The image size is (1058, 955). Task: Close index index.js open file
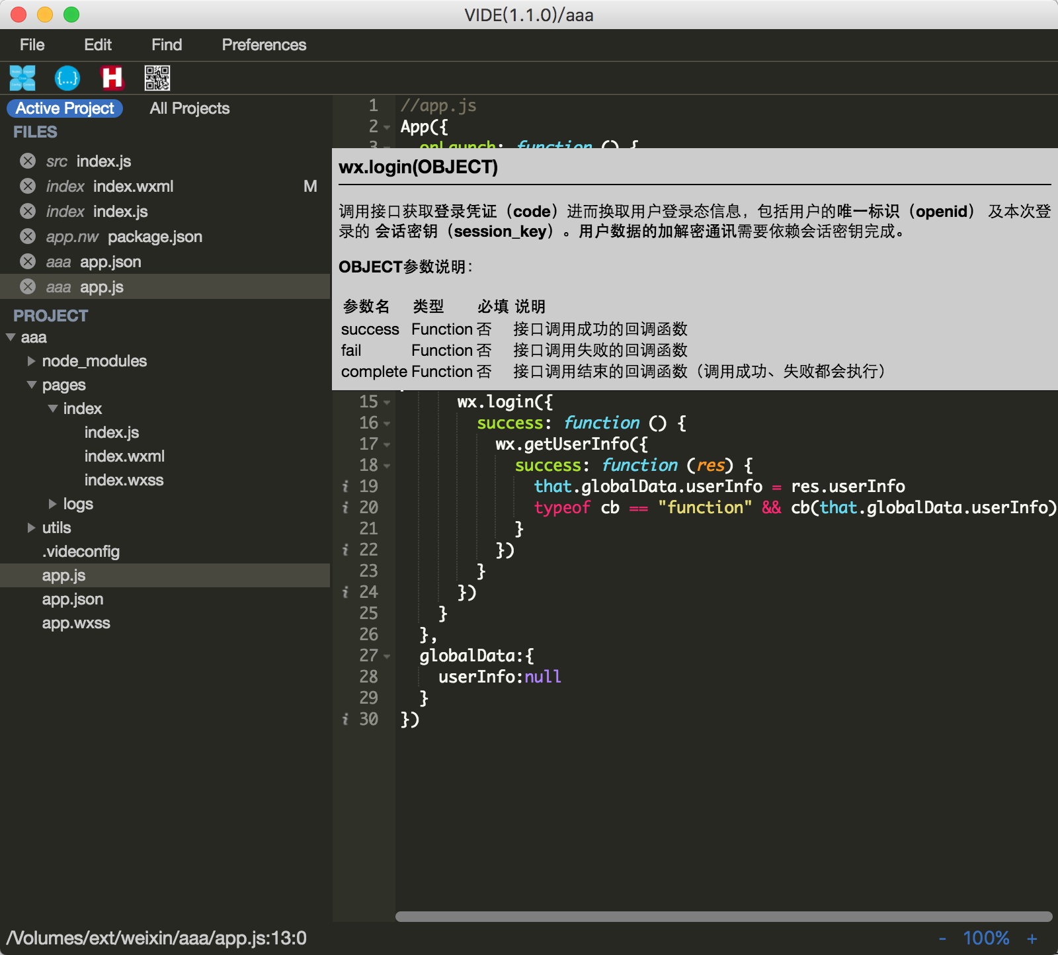(28, 211)
